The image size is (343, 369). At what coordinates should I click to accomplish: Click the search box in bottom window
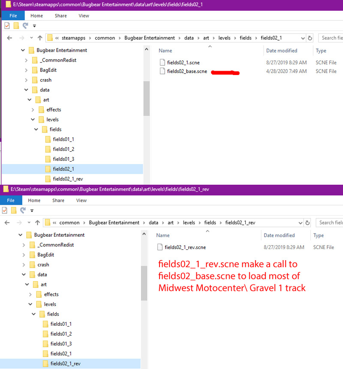(329, 222)
